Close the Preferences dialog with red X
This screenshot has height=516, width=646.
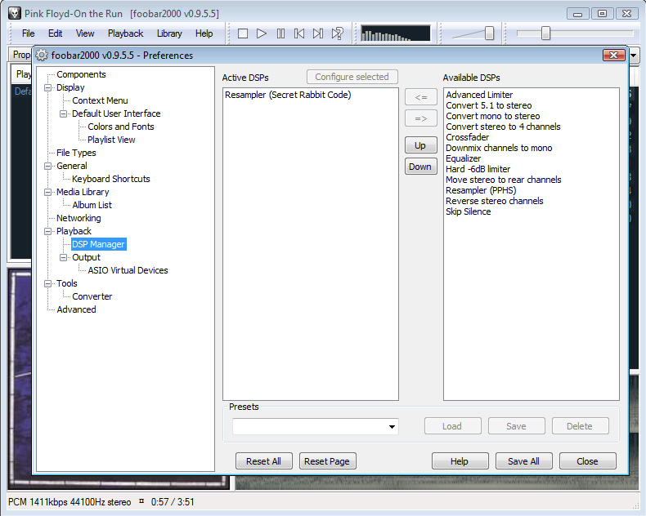click(x=613, y=56)
